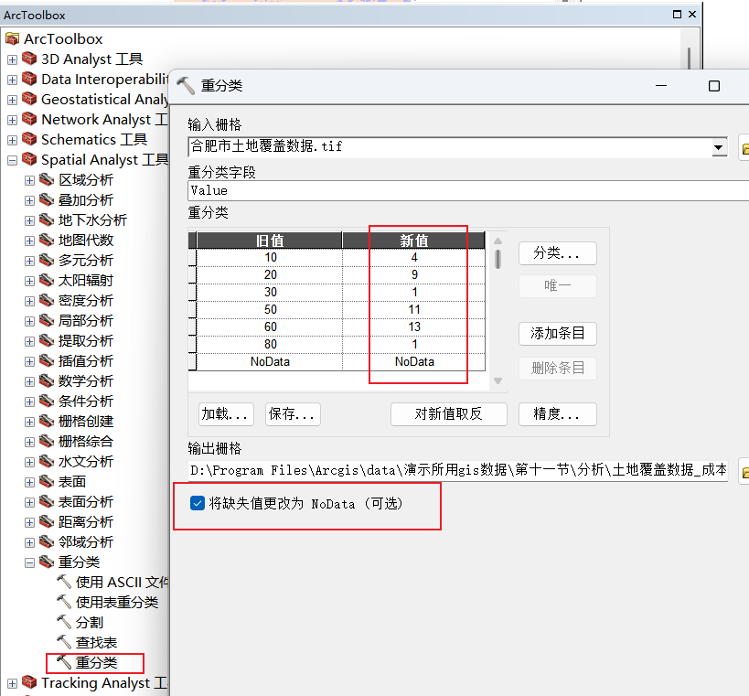Click the new value cell 13 in the 60 row
This screenshot has width=749, height=696.
(414, 327)
